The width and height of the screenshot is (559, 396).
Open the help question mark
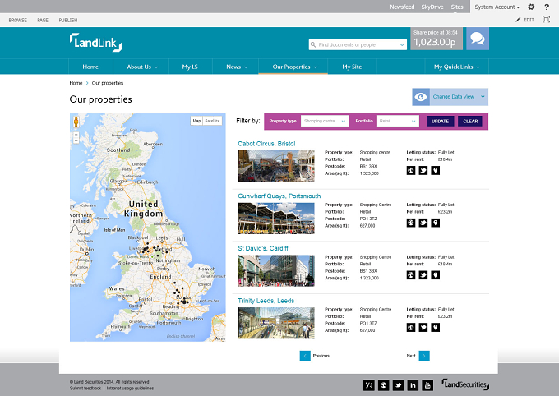coord(547,7)
